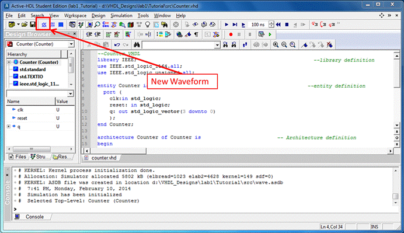
Task: Click the books library manager icon
Action: (x=131, y=25)
